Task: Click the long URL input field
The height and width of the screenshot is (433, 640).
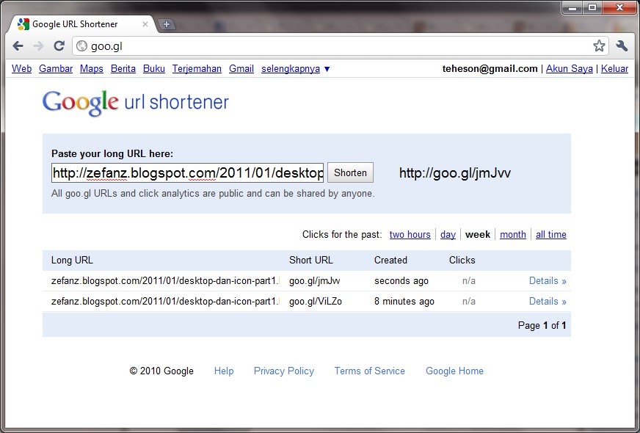Action: coord(187,173)
